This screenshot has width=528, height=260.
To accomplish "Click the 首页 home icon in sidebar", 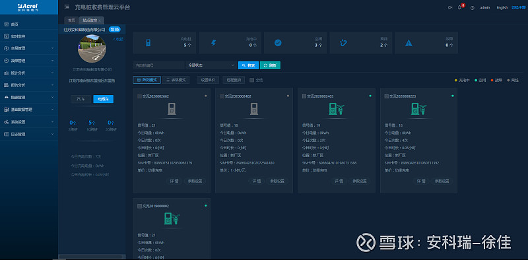I will [x=7, y=24].
